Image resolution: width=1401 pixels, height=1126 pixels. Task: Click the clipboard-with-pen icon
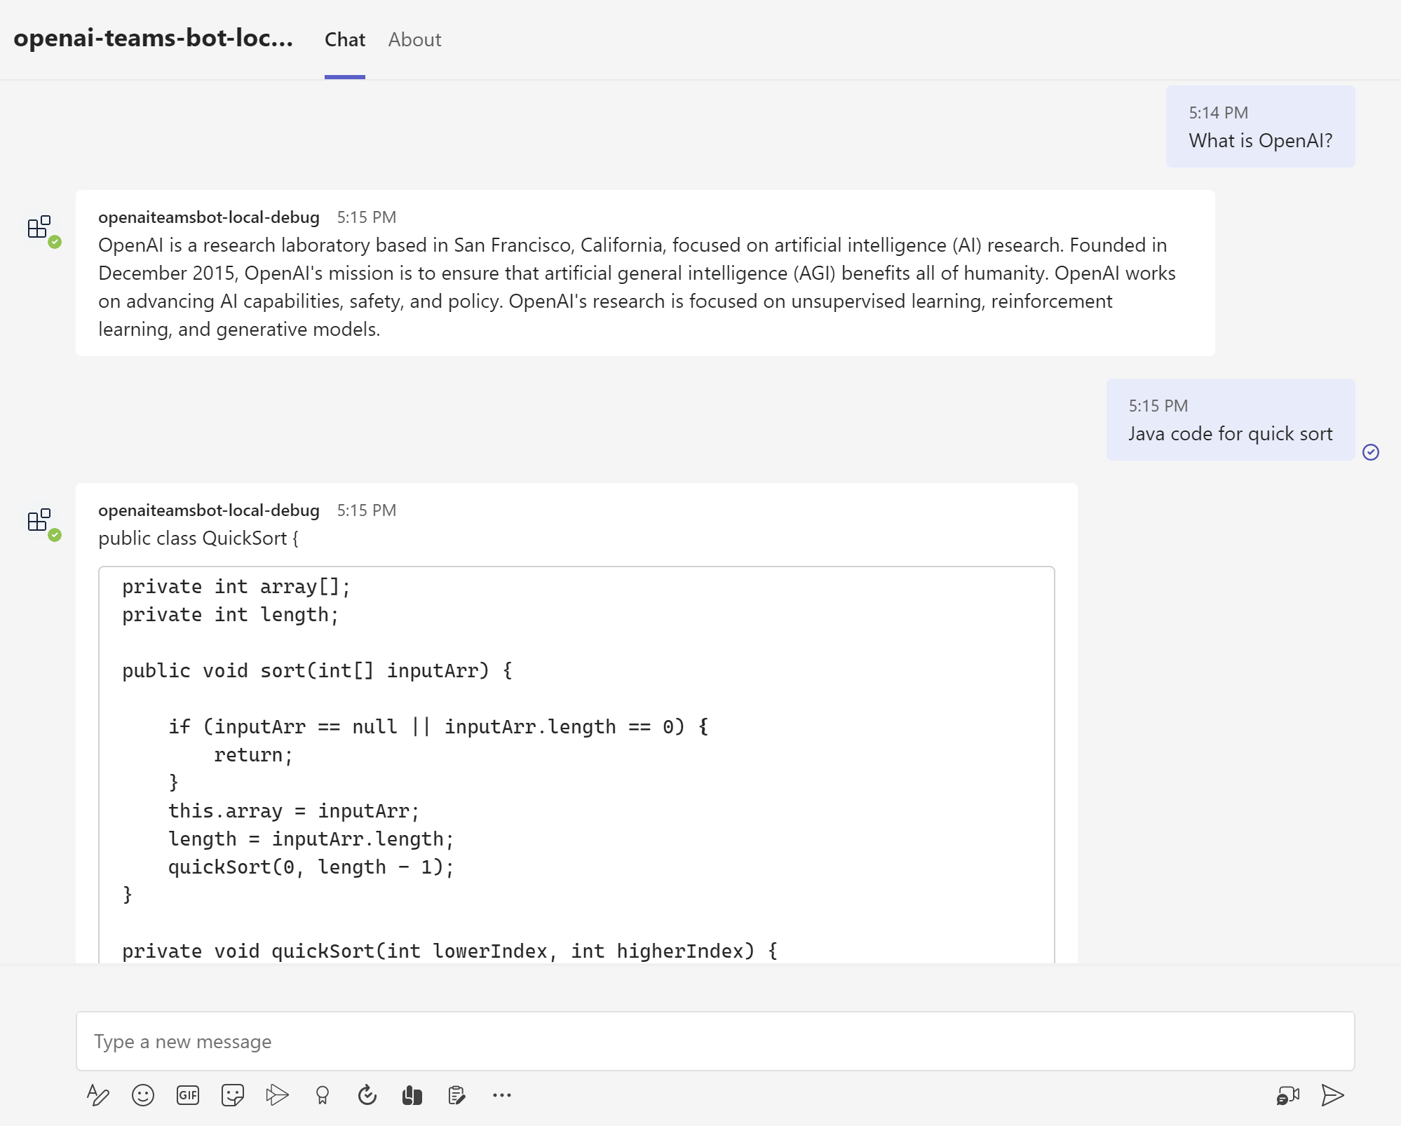457,1094
